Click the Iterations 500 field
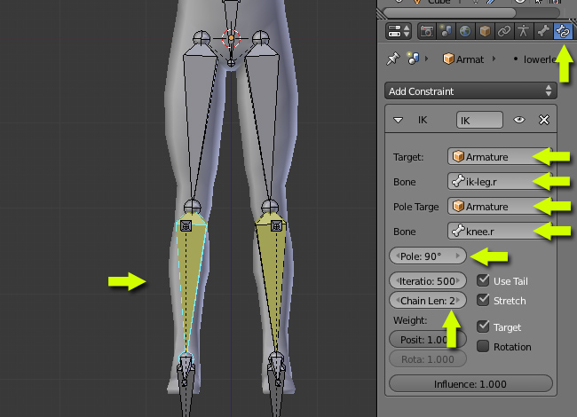 pos(428,281)
